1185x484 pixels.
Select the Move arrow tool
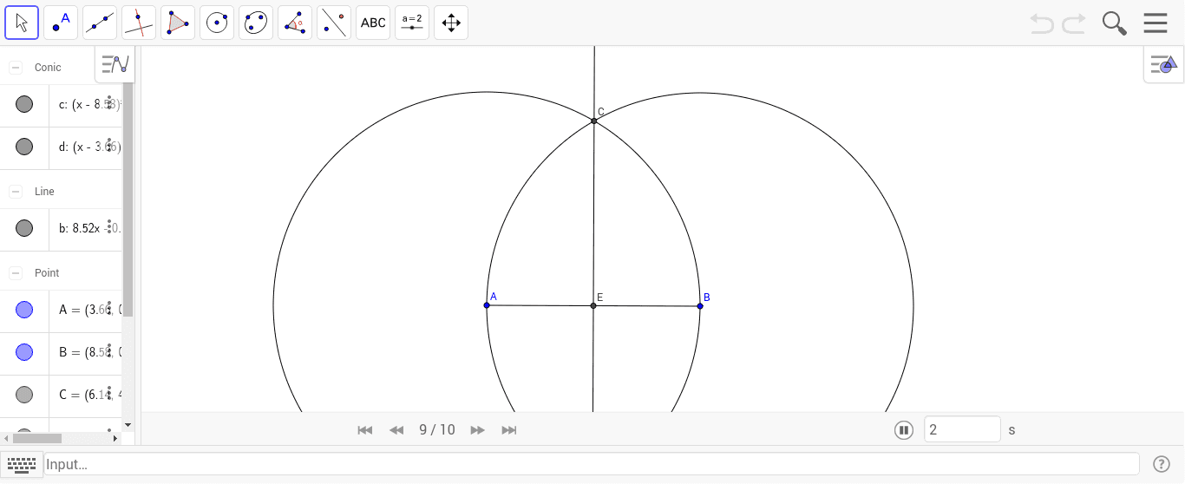tap(22, 23)
